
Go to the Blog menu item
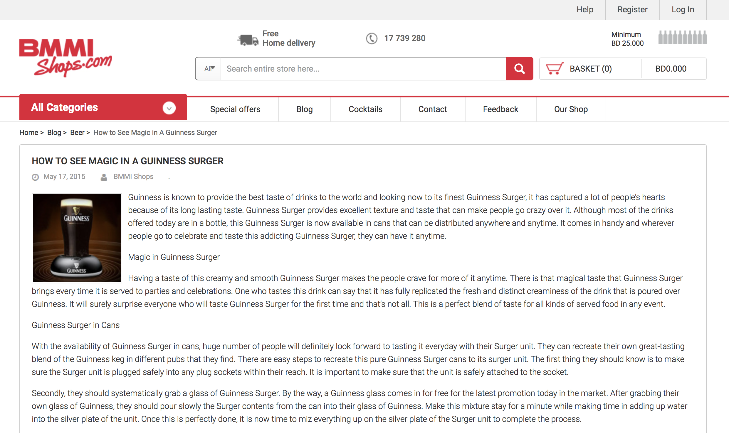pos(305,109)
